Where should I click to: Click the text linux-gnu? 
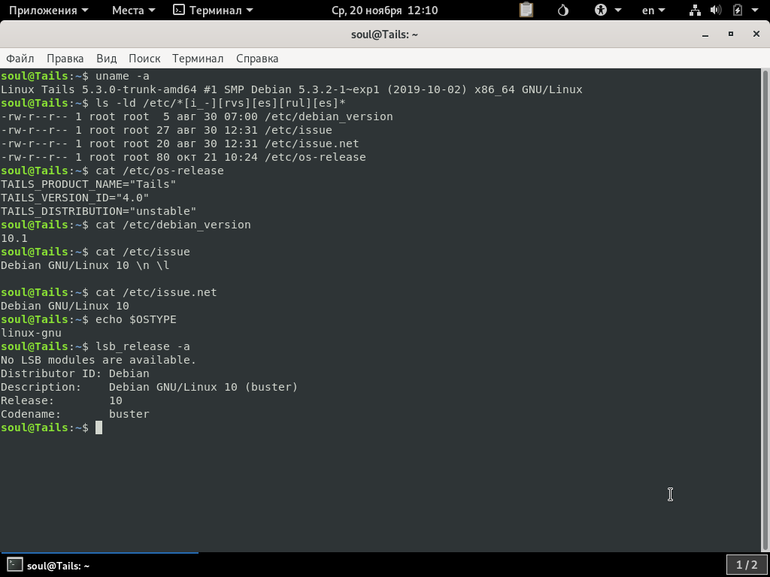pyautogui.click(x=31, y=333)
